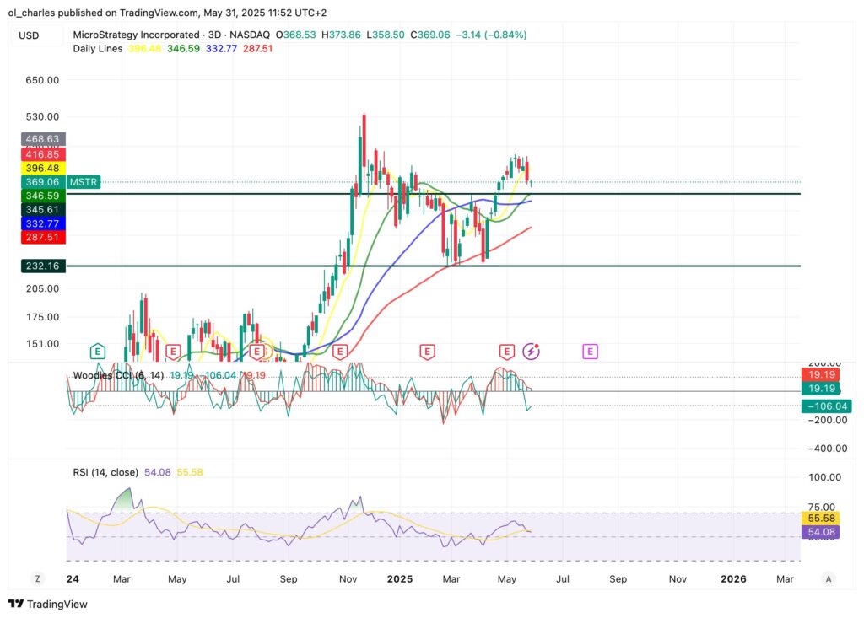This screenshot has width=864, height=618.
Task: Click the red earnings E marker near late October 2024
Action: [340, 352]
